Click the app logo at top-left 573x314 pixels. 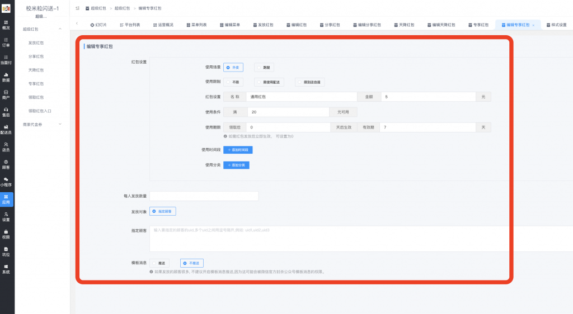coord(6,8)
